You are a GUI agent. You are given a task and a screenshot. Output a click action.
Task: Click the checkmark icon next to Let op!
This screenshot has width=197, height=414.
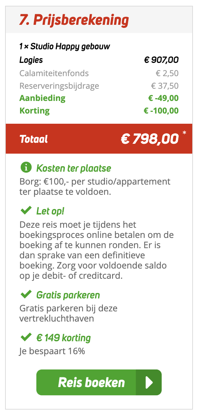pos(26,211)
